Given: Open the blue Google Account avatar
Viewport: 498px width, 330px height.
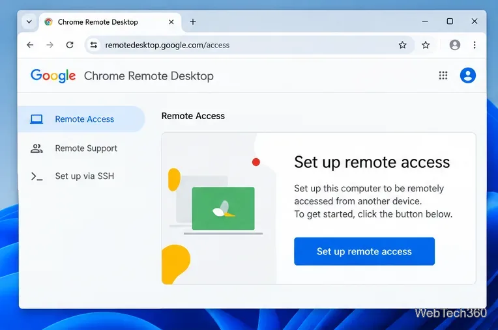Looking at the screenshot, I should (x=468, y=76).
